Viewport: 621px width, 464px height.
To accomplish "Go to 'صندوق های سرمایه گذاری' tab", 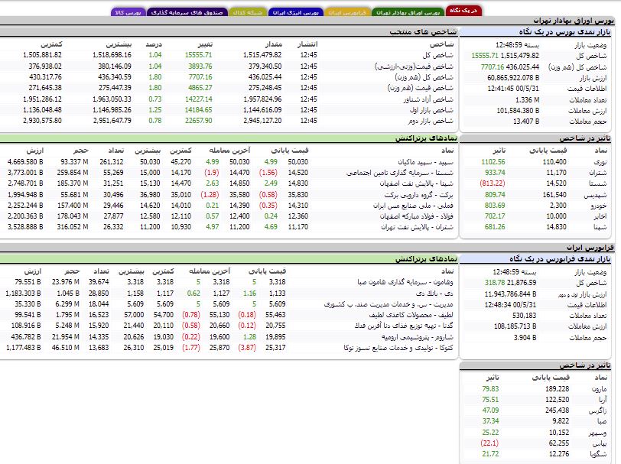I will (187, 12).
